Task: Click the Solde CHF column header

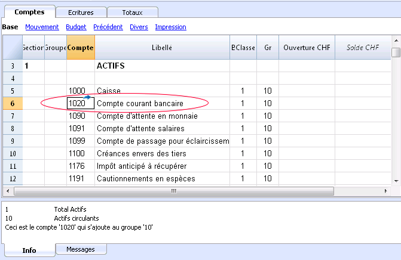Action: click(363, 48)
